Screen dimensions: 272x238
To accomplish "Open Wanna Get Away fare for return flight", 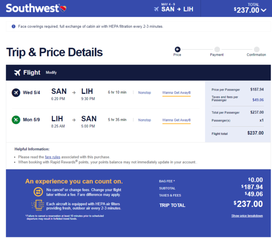I will (x=177, y=120).
